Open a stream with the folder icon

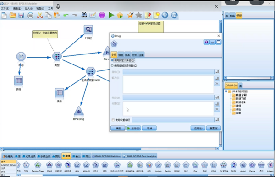coord(13,16)
